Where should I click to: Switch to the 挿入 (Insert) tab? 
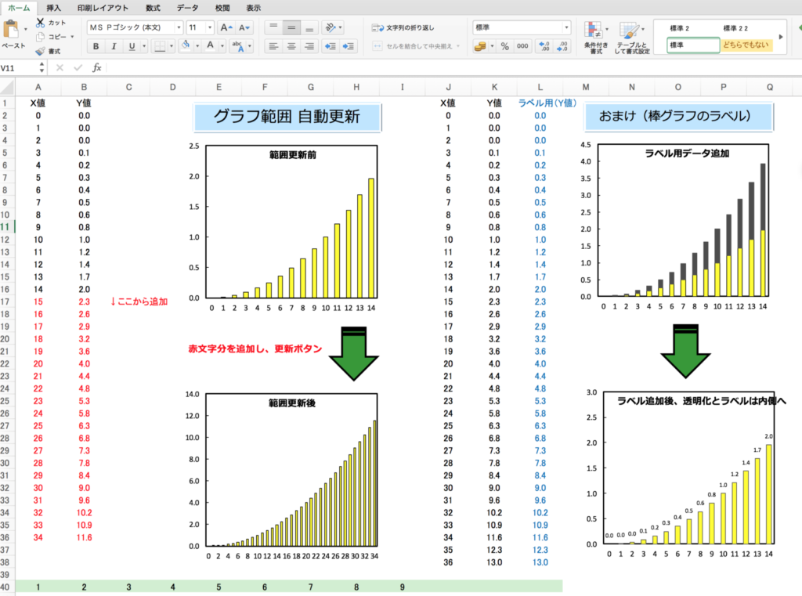pos(54,7)
